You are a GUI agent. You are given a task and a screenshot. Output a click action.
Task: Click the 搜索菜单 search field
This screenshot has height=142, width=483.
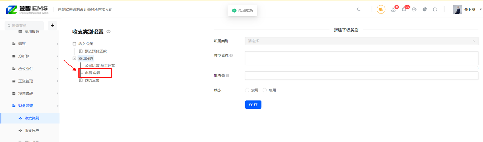24,26
